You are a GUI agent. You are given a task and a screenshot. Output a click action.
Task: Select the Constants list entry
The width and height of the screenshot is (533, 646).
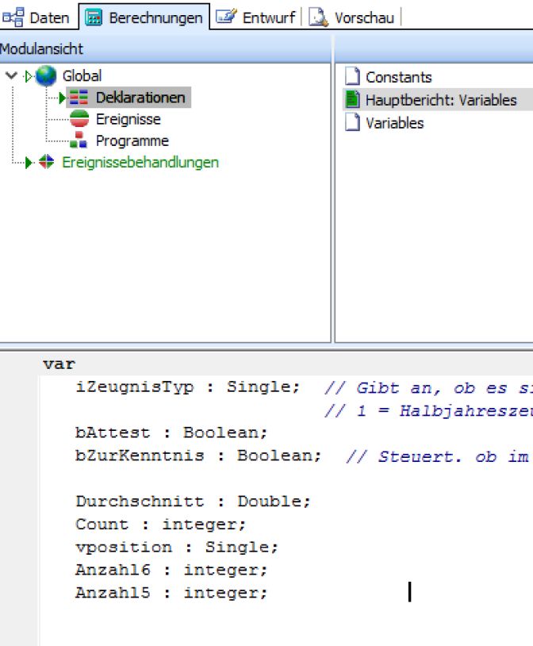[398, 77]
